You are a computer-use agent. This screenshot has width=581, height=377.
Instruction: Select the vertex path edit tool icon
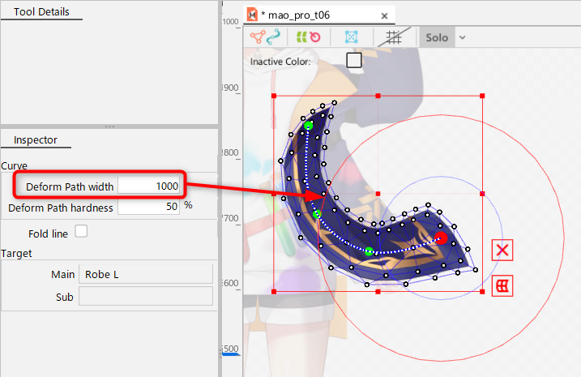pos(258,36)
